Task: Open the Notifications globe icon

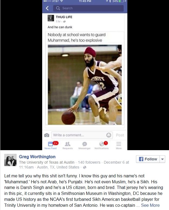Action: pyautogui.click(x=102, y=144)
